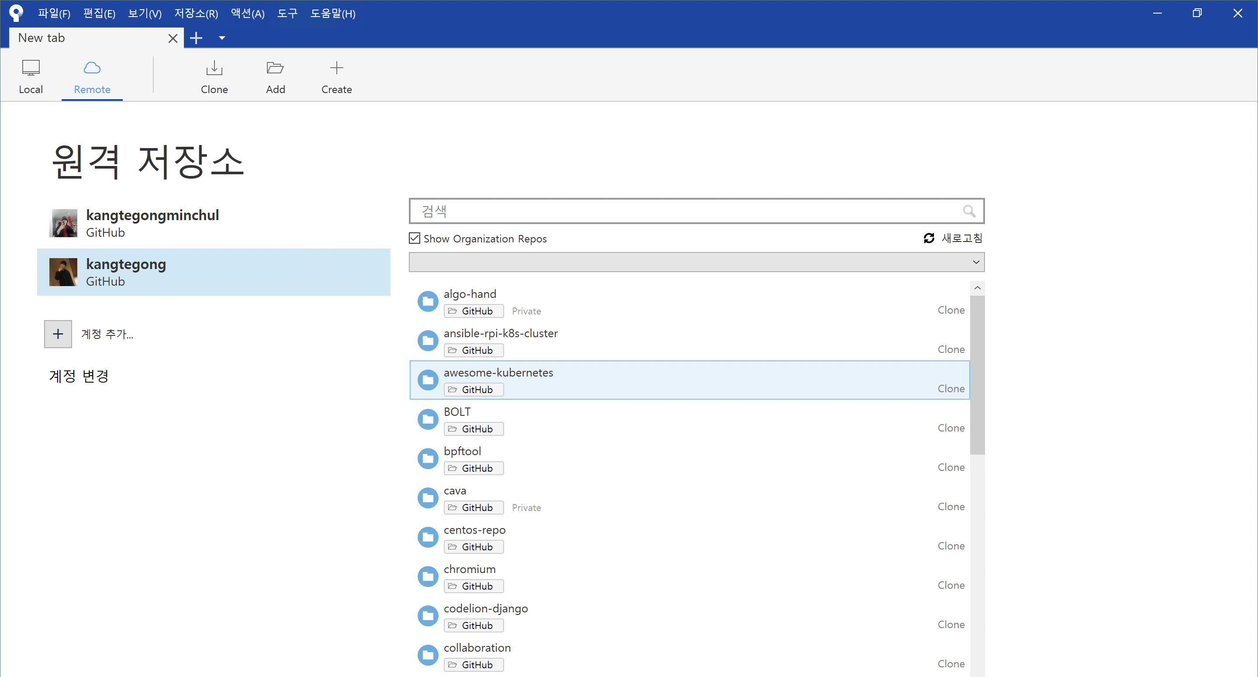Click the awesome-kubernetes folder icon
The image size is (1258, 677).
pyautogui.click(x=428, y=380)
